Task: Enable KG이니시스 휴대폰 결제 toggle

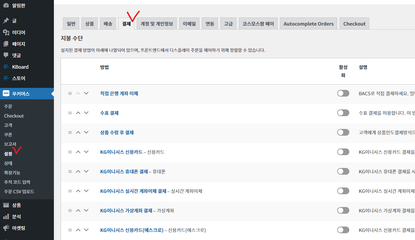Action: (x=343, y=171)
